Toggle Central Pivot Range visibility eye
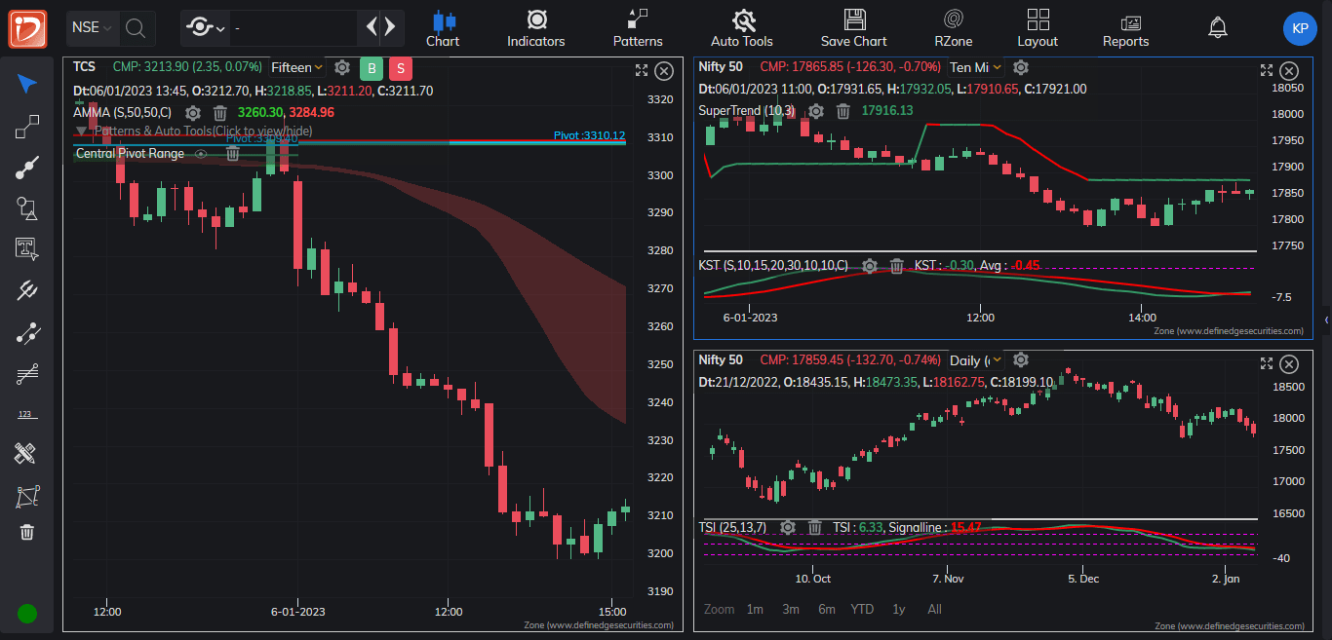 [201, 154]
